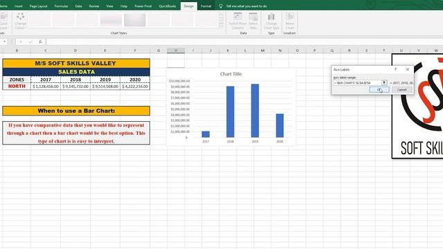Click the 2019 bar in the chart
Viewport: 443px width, 249px height.
tap(255, 111)
